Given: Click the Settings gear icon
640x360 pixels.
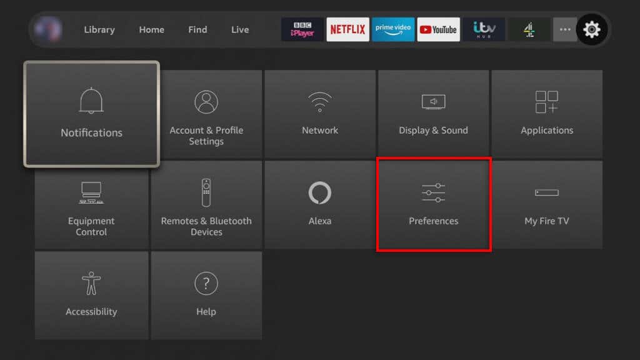Looking at the screenshot, I should coord(591,29).
